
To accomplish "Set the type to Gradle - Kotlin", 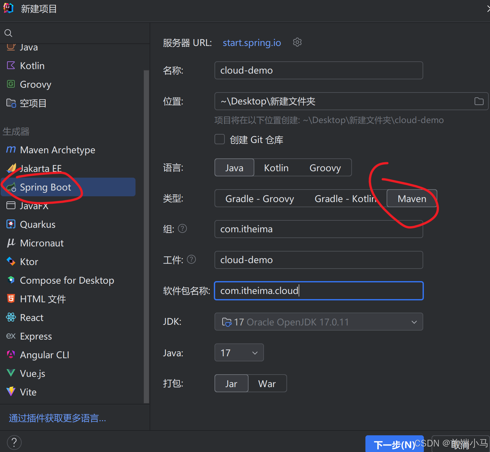I will (x=345, y=199).
